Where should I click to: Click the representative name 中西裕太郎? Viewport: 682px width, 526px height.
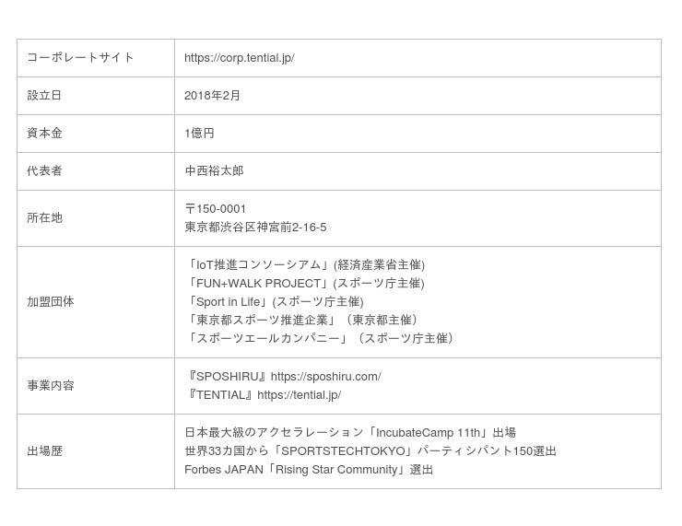pyautogui.click(x=214, y=171)
